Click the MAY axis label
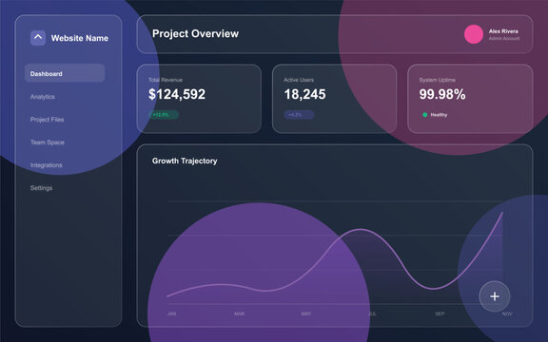Screen dimensions: 548x342 305,314
